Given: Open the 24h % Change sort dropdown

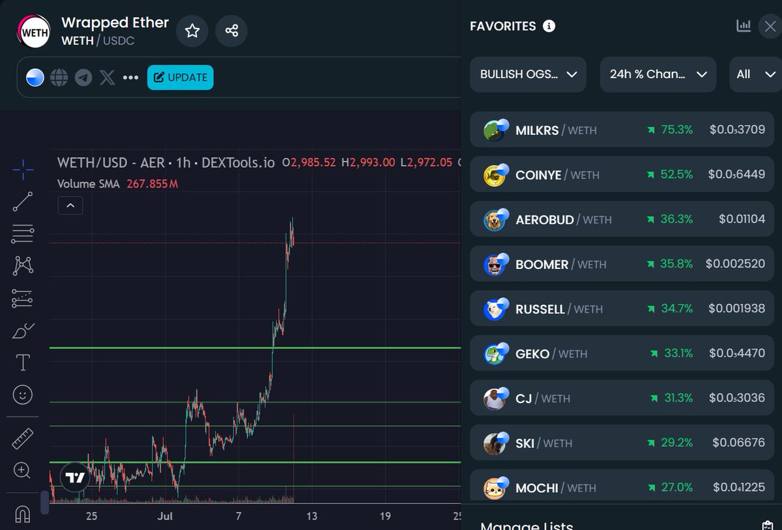Looking at the screenshot, I should (x=658, y=74).
